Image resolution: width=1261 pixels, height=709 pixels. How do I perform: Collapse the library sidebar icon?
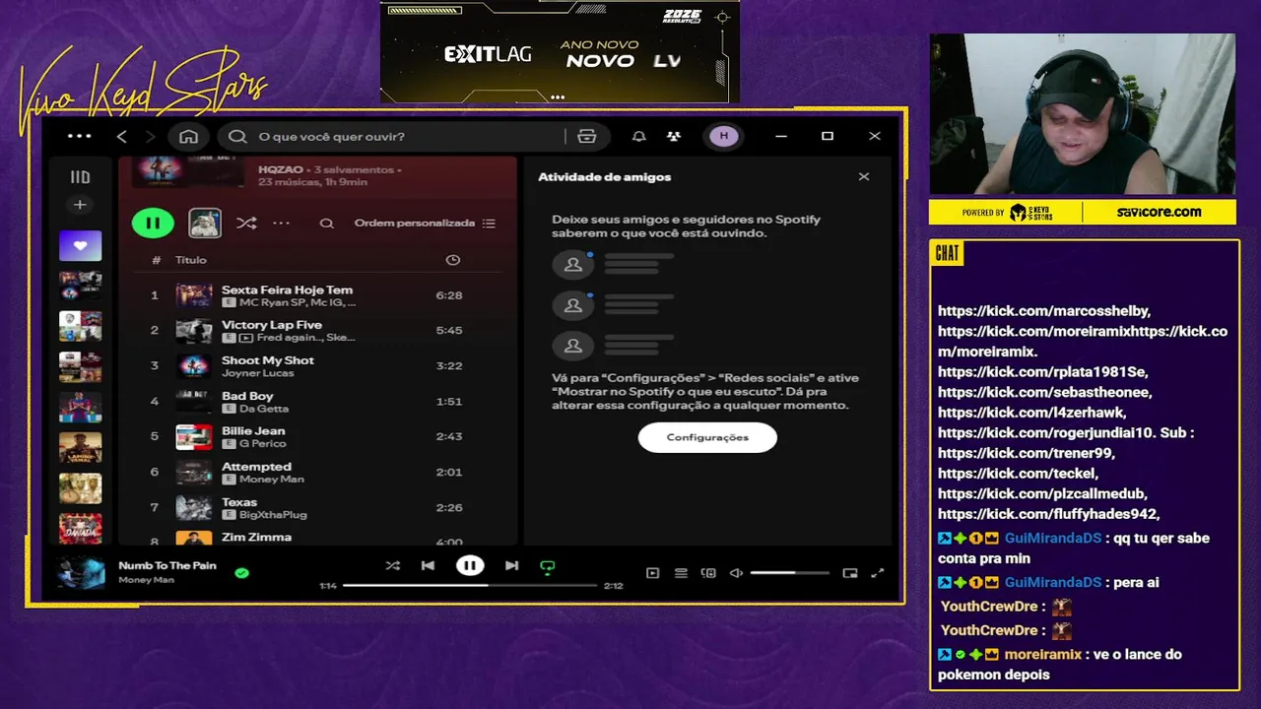pos(80,177)
